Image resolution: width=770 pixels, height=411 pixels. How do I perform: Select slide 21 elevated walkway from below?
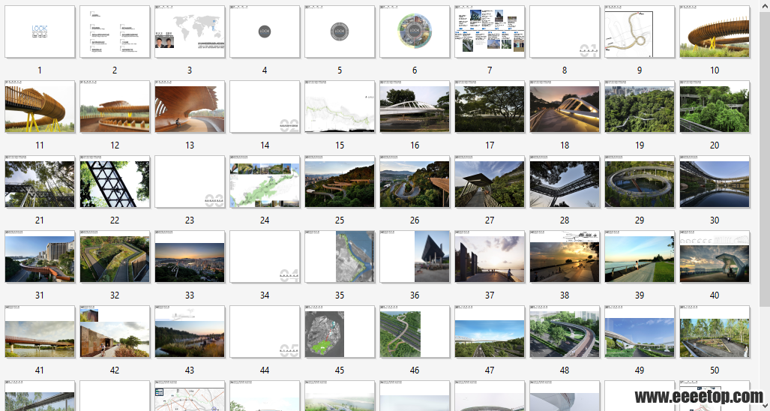pyautogui.click(x=40, y=181)
